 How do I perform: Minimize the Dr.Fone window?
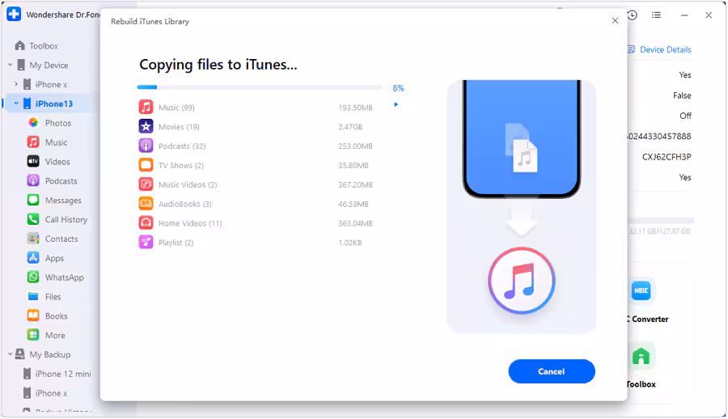684,15
